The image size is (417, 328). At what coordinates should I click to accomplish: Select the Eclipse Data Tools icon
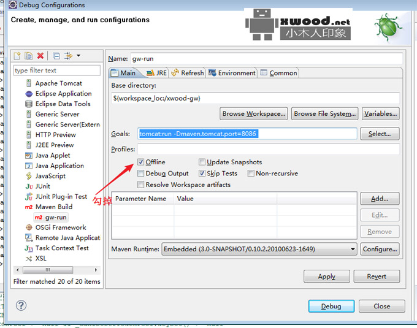pyautogui.click(x=29, y=104)
